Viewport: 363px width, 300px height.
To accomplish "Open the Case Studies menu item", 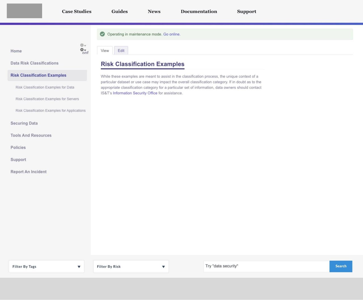I will [x=77, y=11].
